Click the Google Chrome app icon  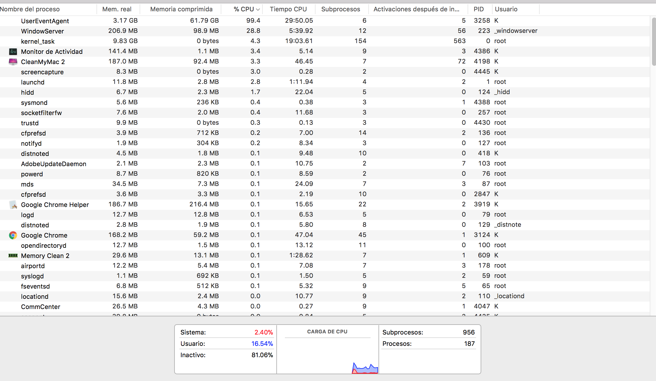13,235
